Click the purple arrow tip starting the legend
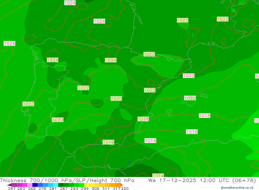 coord(9,185)
